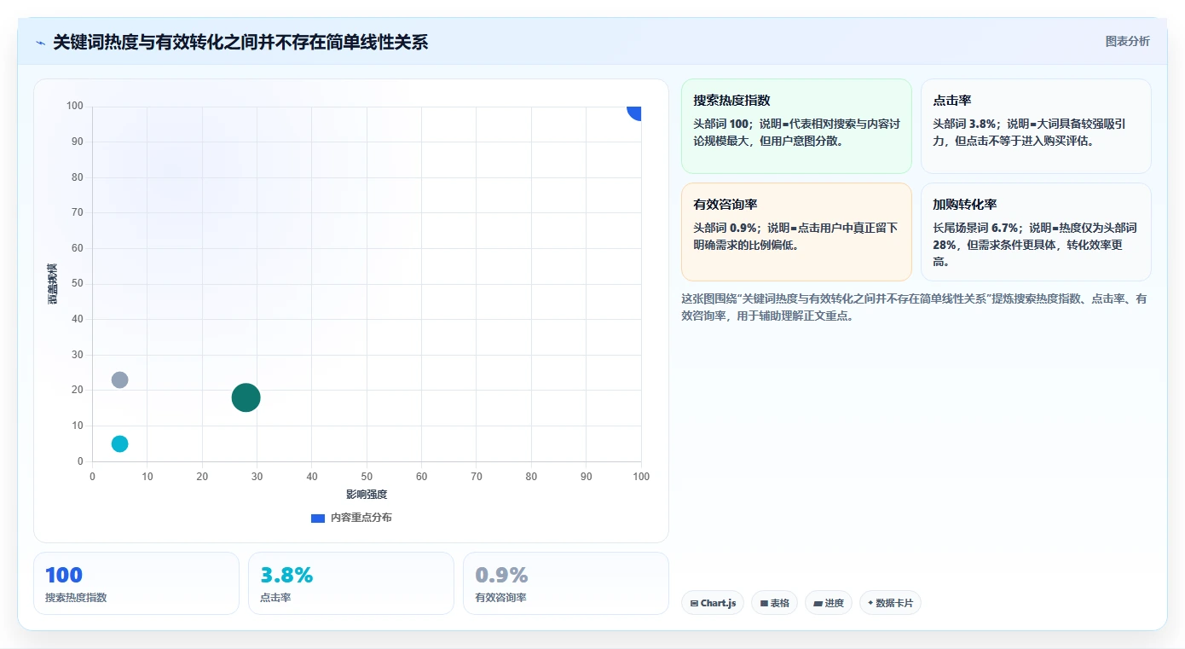Select the 数据卡片 tag
The height and width of the screenshot is (649, 1185).
[x=890, y=603]
